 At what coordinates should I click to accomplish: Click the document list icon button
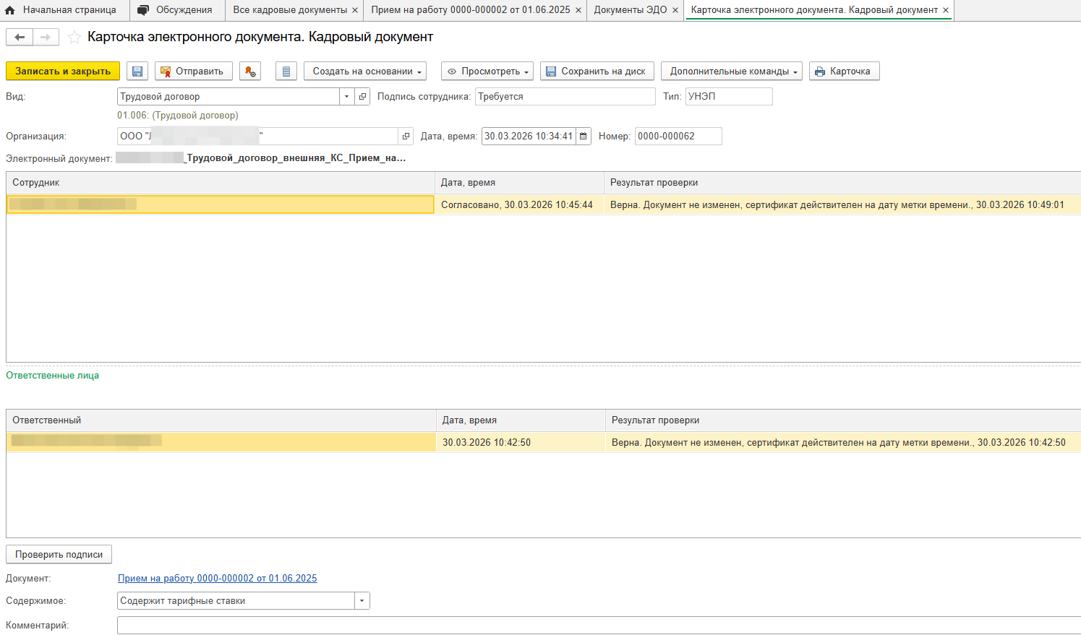point(286,72)
